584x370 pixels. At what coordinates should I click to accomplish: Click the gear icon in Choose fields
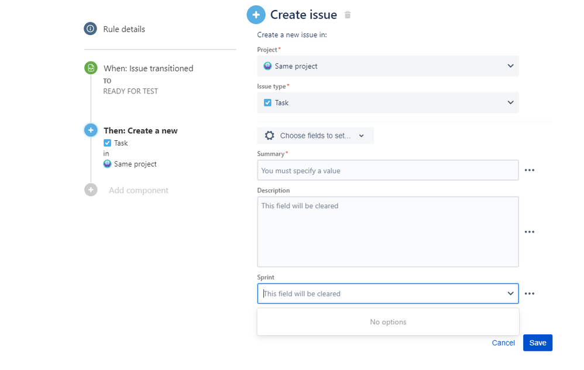(x=269, y=136)
